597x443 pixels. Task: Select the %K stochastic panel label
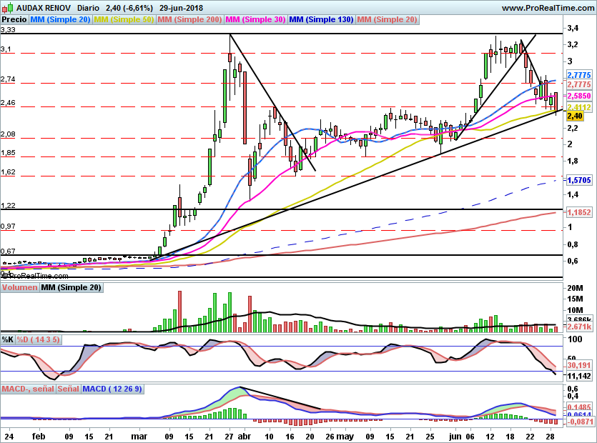coord(6,340)
